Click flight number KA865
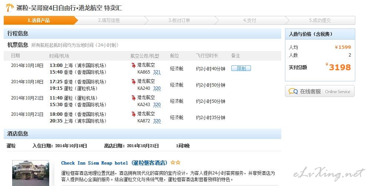The height and width of the screenshot is (186, 369). tap(144, 72)
